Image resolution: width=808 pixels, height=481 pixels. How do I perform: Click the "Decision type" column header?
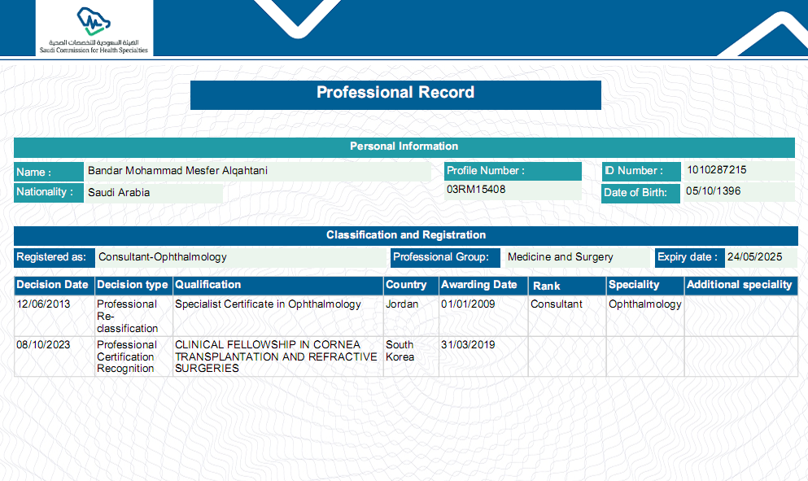click(x=133, y=286)
